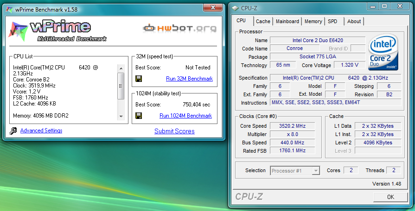Viewport: 415px width, 211px height.
Task: Click Multiplier value x 8.0
Action: click(293, 134)
